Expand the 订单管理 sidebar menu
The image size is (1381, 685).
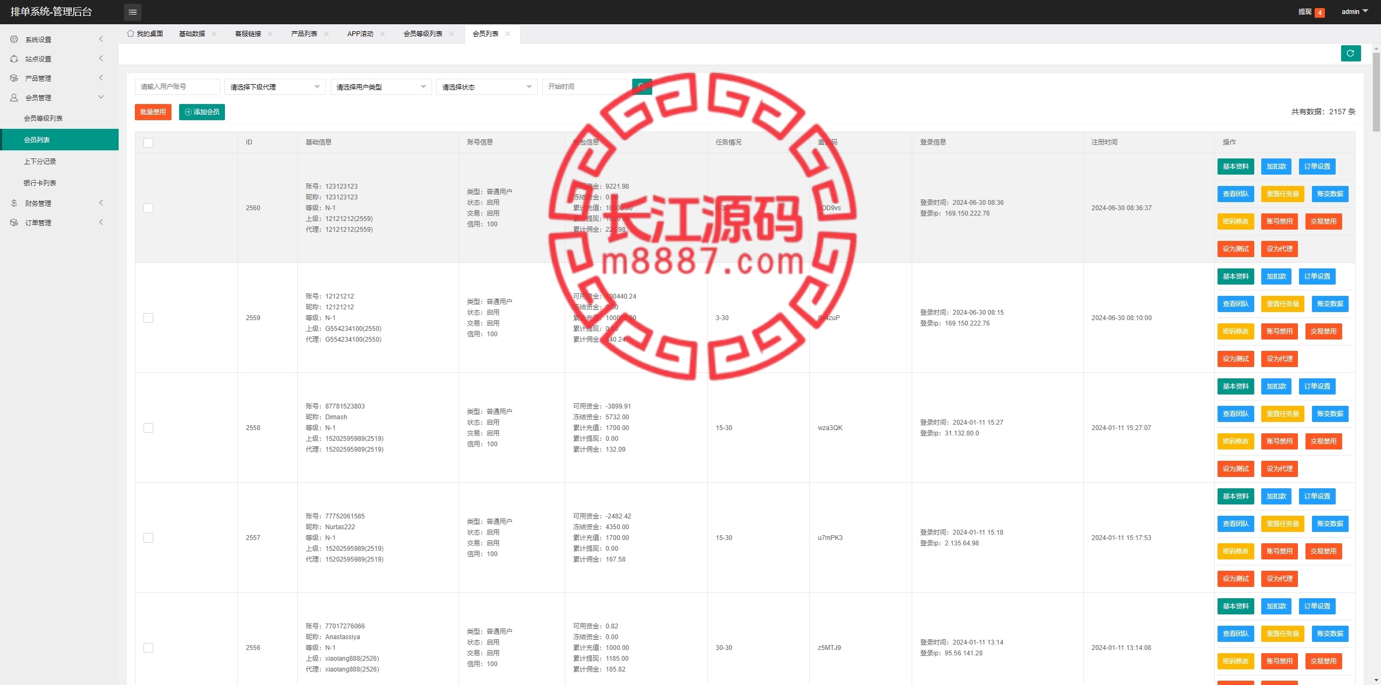click(59, 223)
